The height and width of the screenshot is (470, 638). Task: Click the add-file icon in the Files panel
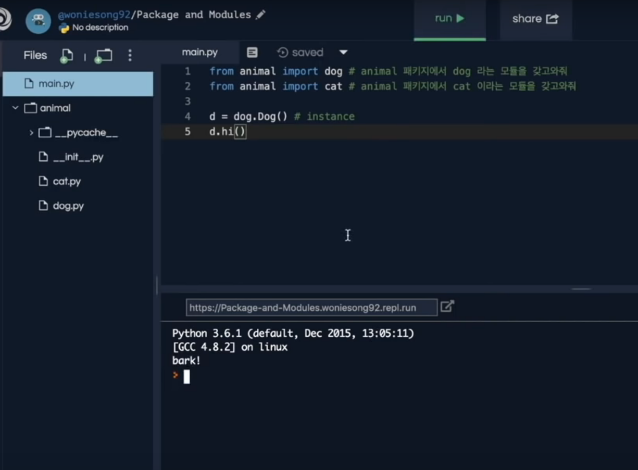66,55
